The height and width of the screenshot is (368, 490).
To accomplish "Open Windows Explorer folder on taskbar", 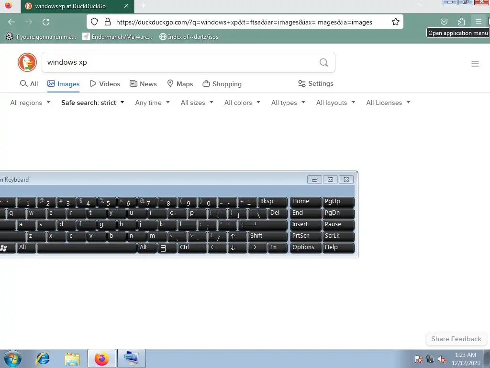I will click(72, 358).
